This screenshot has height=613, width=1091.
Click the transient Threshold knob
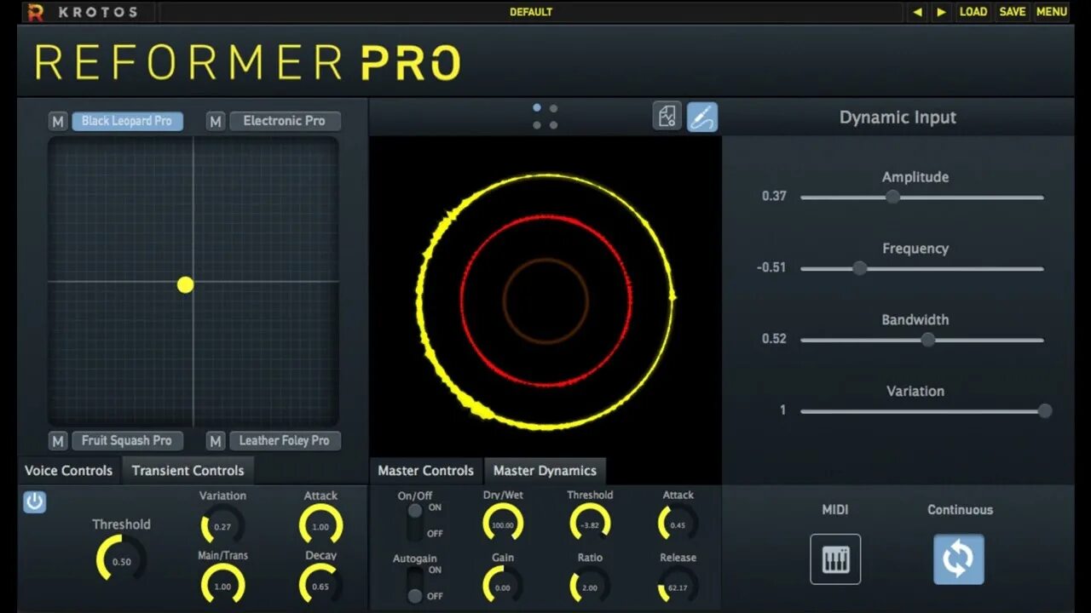coord(121,561)
